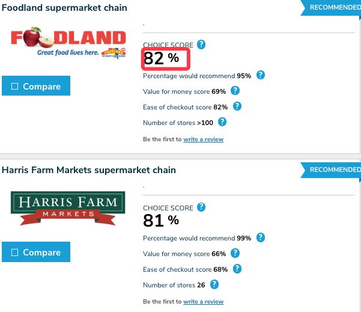Tick the Foodland Compare checkbox
Viewport: 361px width, 312px height.
(x=15, y=87)
